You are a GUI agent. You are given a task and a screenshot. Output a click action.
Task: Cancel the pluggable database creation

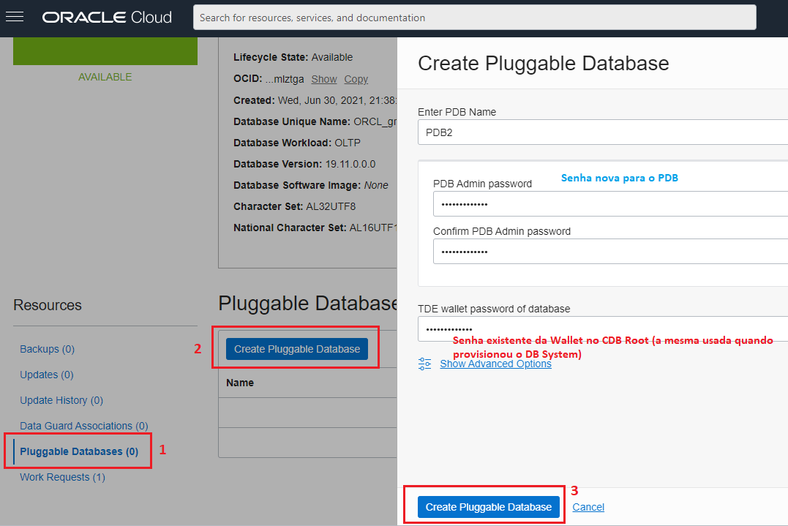coord(588,507)
